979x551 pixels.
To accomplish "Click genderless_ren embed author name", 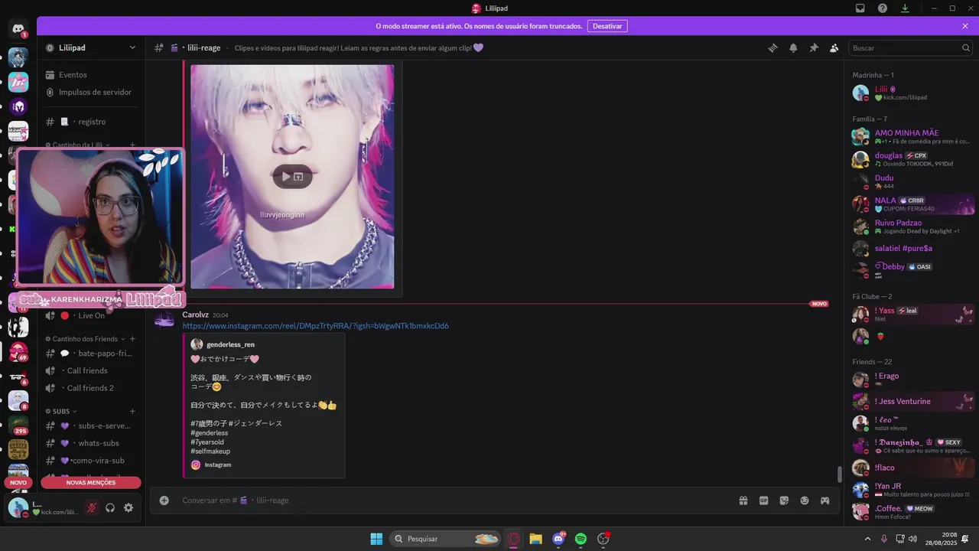I will pyautogui.click(x=230, y=344).
